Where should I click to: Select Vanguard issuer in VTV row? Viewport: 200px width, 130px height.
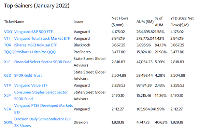click(x=82, y=86)
